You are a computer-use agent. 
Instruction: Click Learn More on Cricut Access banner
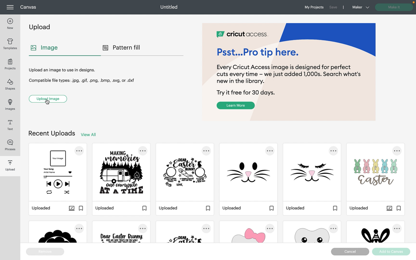click(236, 105)
